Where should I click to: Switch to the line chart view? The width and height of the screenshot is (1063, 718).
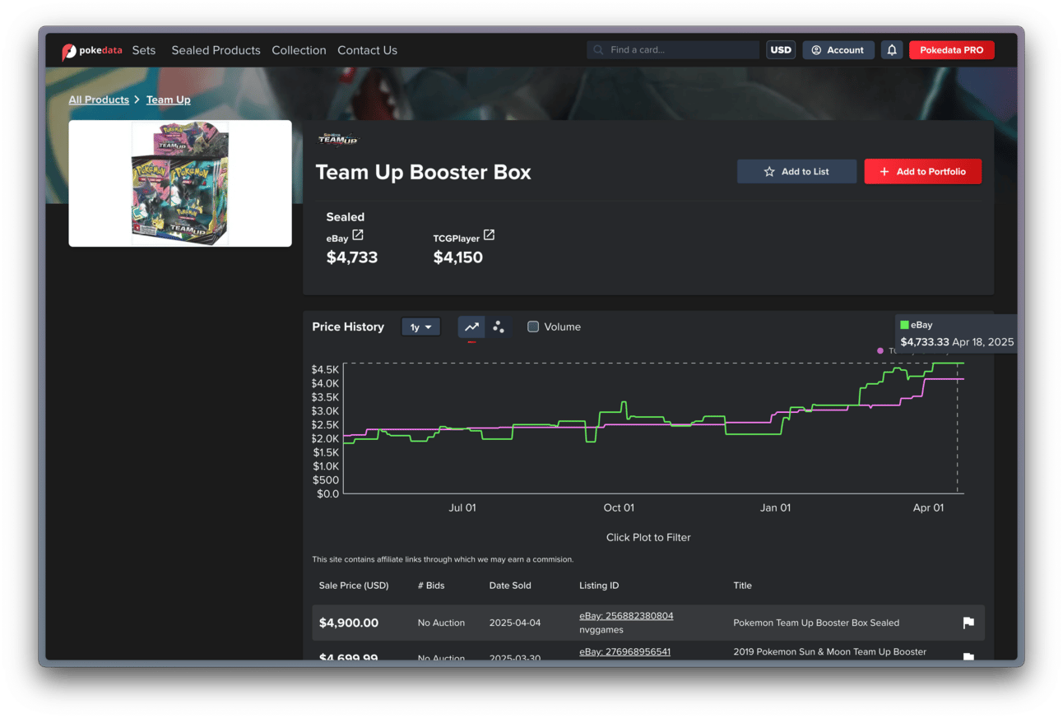tap(471, 327)
